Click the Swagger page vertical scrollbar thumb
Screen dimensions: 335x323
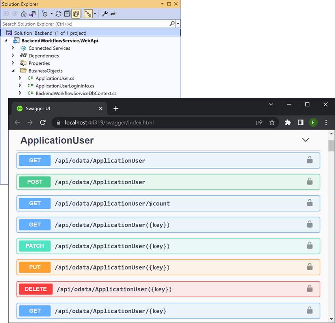[x=331, y=146]
